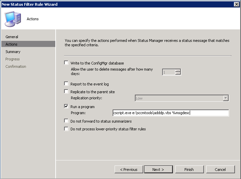The height and width of the screenshot is (179, 241).
Task: Cancel the wizard
Action: tap(220, 170)
